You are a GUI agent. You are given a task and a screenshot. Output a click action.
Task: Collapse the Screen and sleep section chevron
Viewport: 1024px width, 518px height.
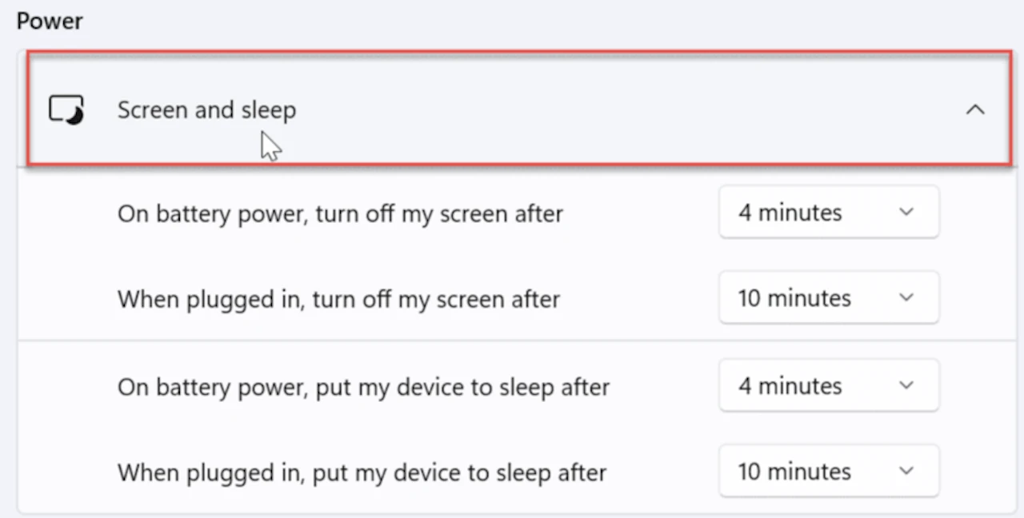(974, 110)
